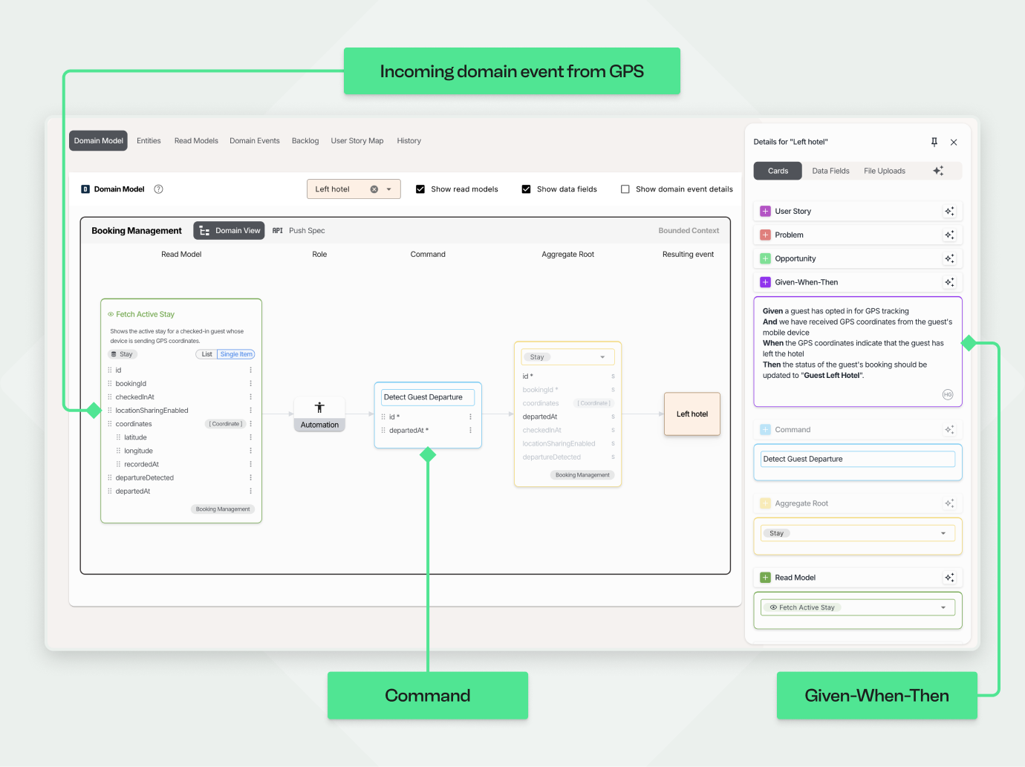The image size is (1025, 767).
Task: Open options menu for command id field
Action: [x=470, y=417]
